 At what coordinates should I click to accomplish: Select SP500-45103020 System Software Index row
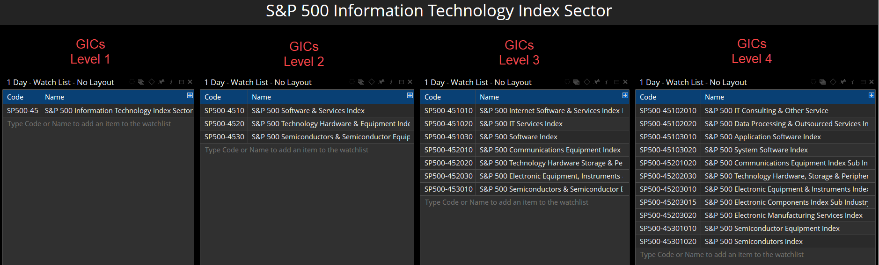(755, 150)
